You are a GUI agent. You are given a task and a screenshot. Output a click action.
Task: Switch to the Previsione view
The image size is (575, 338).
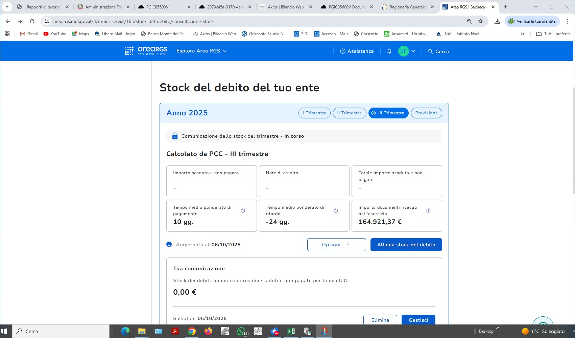426,113
